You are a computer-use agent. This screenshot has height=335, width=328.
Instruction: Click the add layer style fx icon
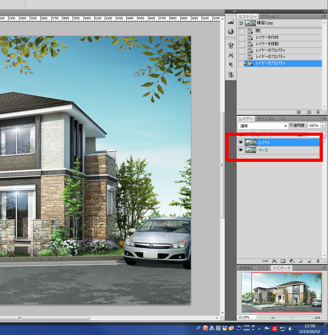[275, 261]
